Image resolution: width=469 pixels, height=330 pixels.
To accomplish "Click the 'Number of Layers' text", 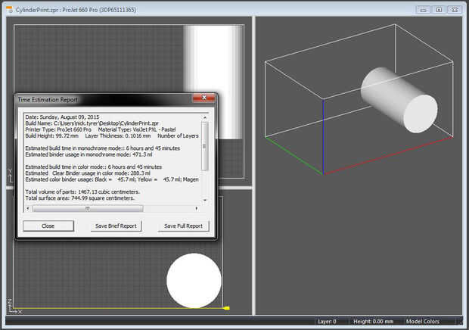I will pos(178,135).
